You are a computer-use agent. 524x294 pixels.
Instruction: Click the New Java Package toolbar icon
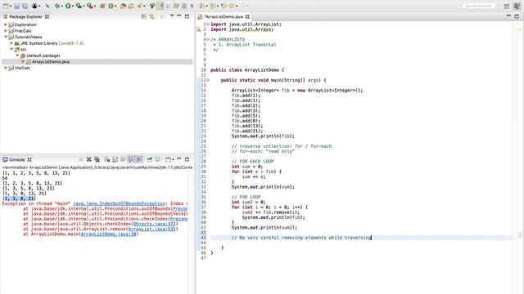[x=102, y=6]
